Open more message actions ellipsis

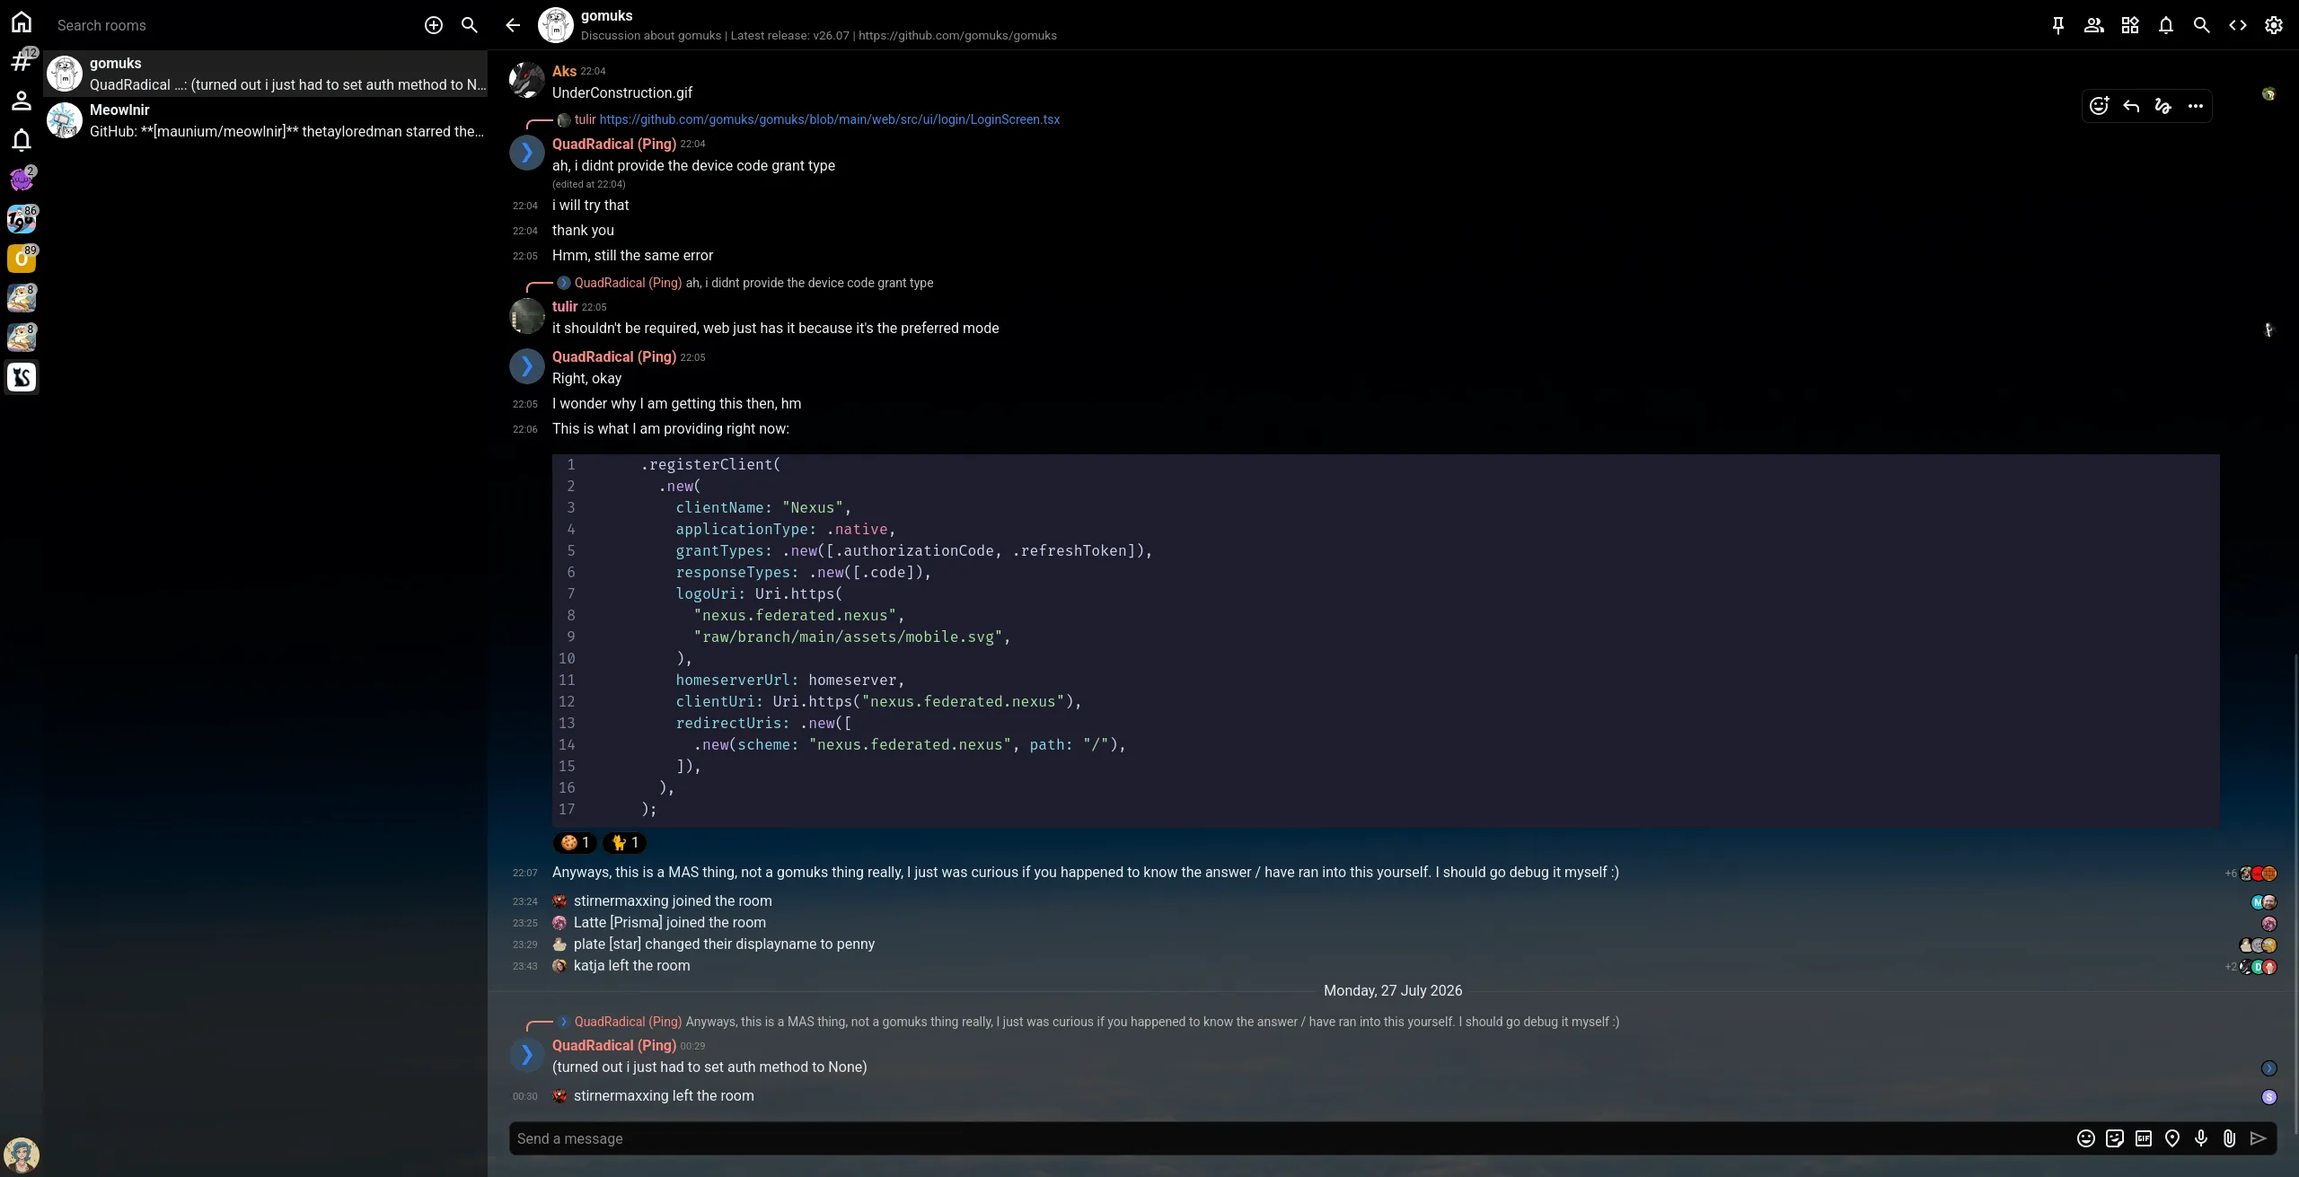pyautogui.click(x=2196, y=106)
